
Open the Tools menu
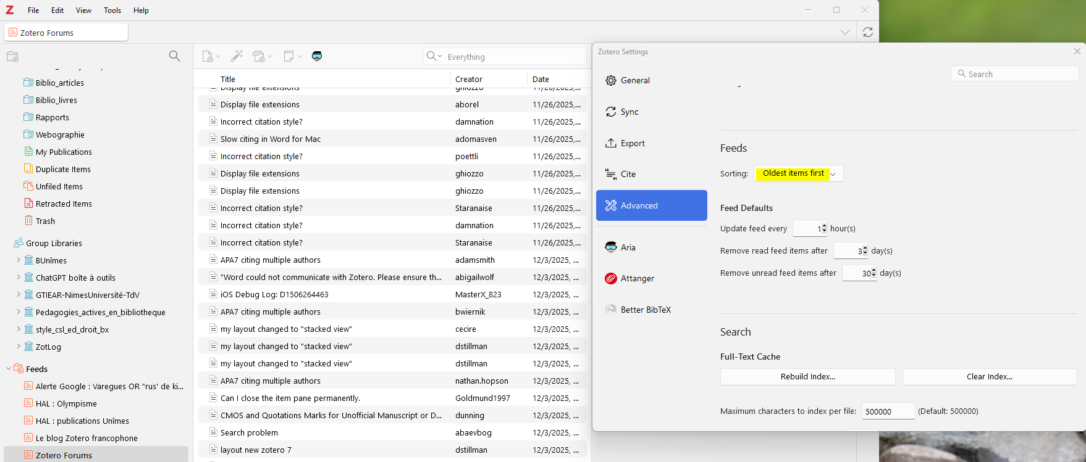pos(112,10)
